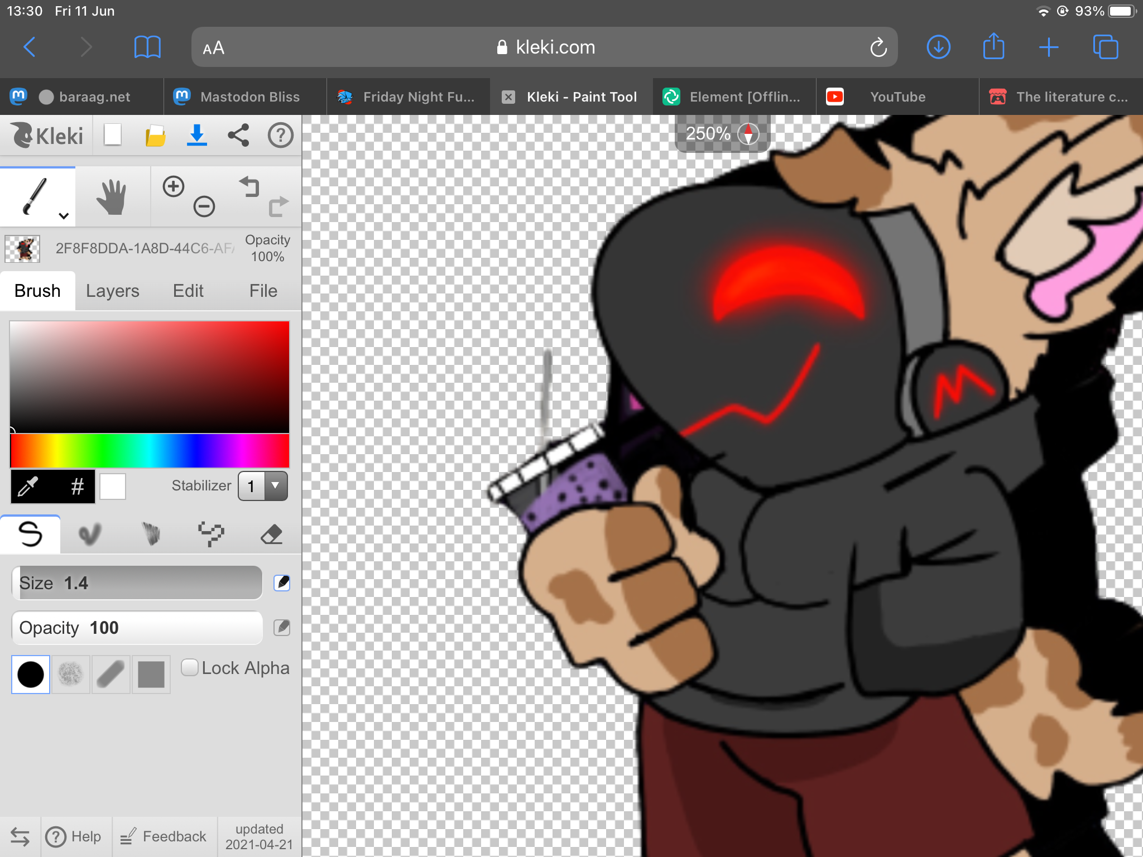1143x857 pixels.
Task: Click the undo arrow icon
Action: coord(249,186)
